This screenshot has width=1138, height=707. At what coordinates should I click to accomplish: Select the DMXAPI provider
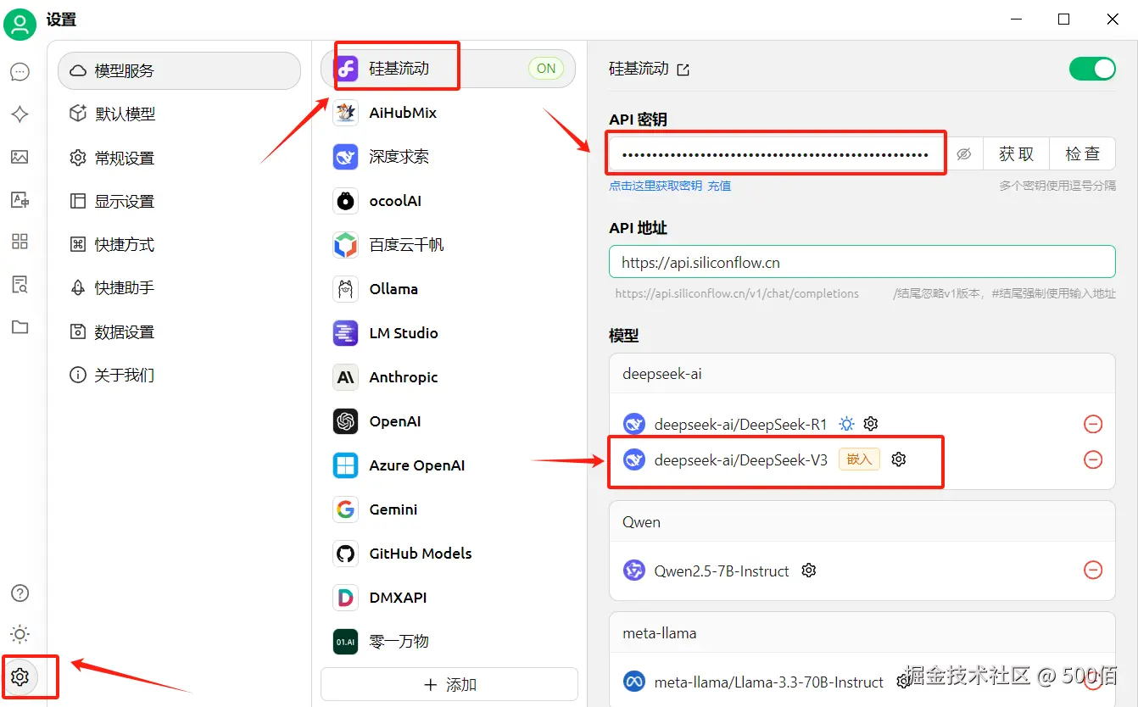tap(448, 598)
